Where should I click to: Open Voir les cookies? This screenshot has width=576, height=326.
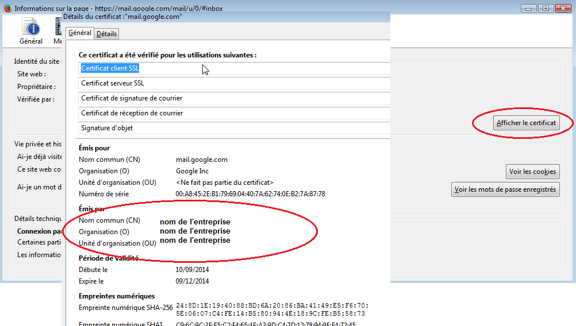click(x=532, y=172)
